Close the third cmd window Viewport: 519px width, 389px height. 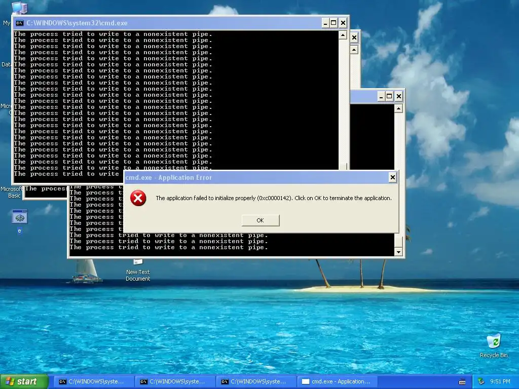click(x=399, y=97)
